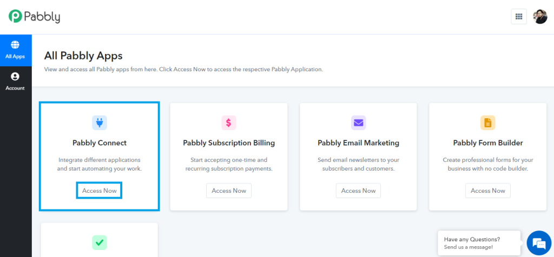The image size is (554, 257).
Task: Click the Pabbly logo
Action: [x=34, y=17]
